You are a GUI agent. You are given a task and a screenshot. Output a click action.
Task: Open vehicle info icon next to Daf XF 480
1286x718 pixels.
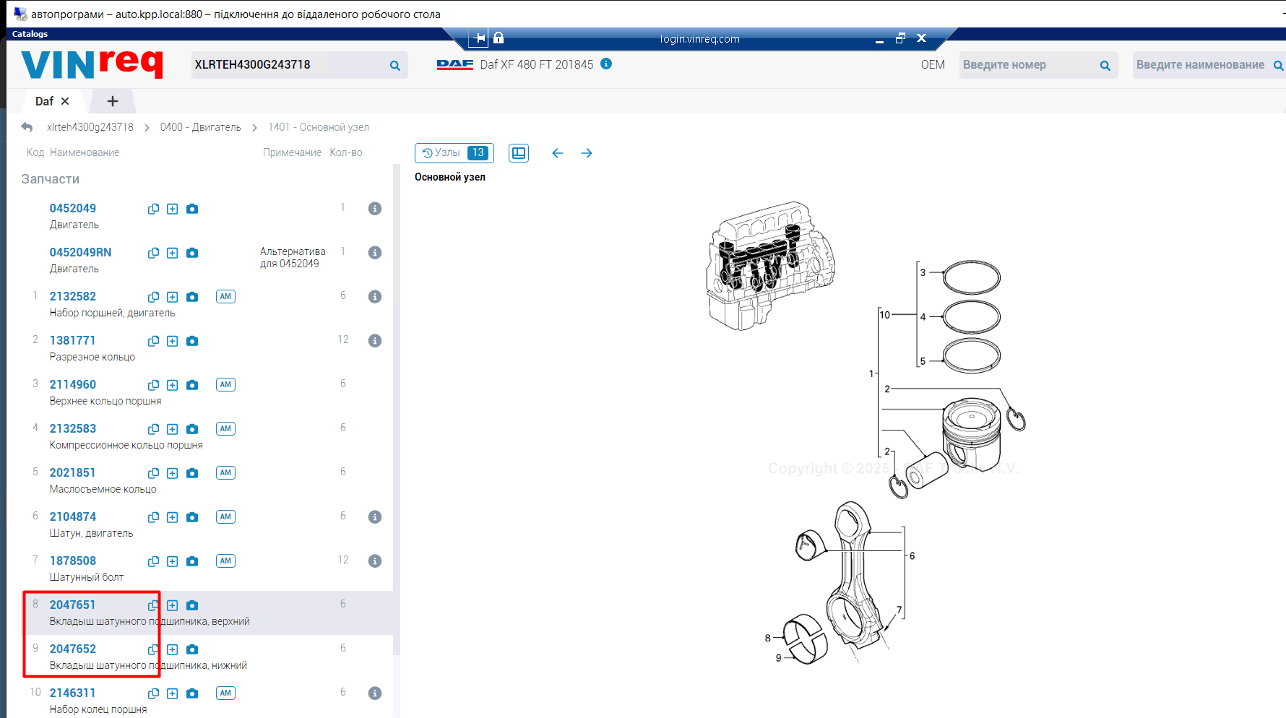[606, 64]
